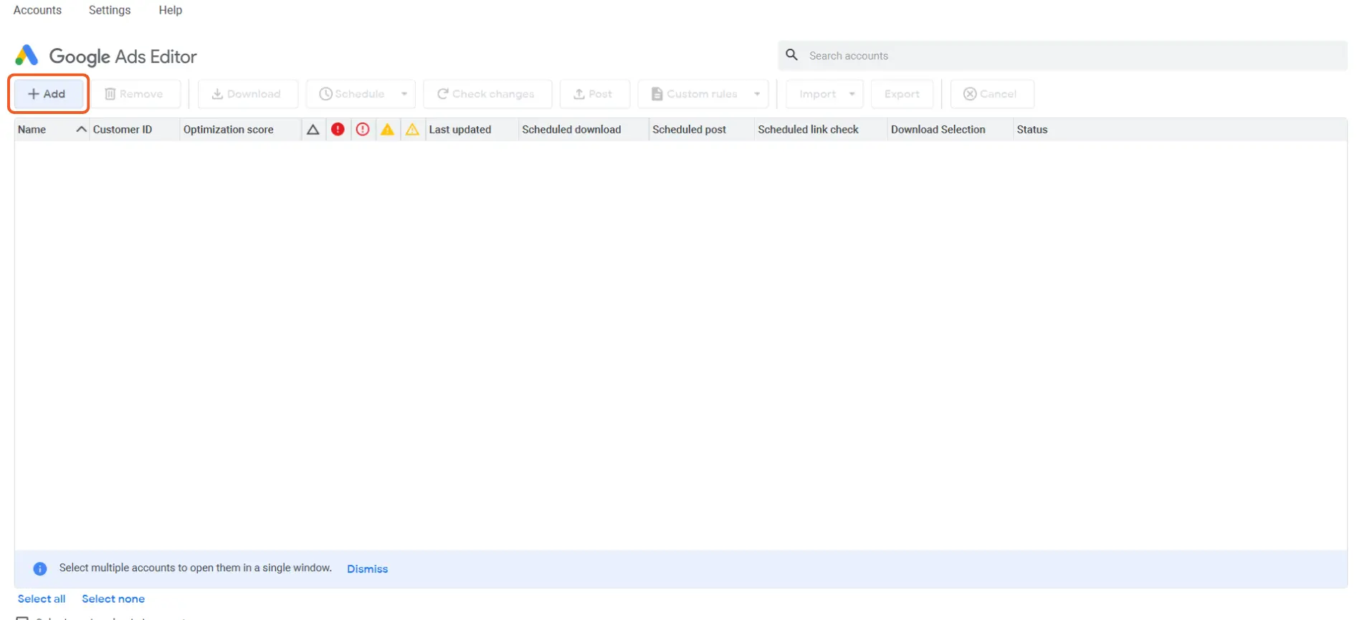
Task: Click the red outlined error column icon
Action: click(363, 129)
